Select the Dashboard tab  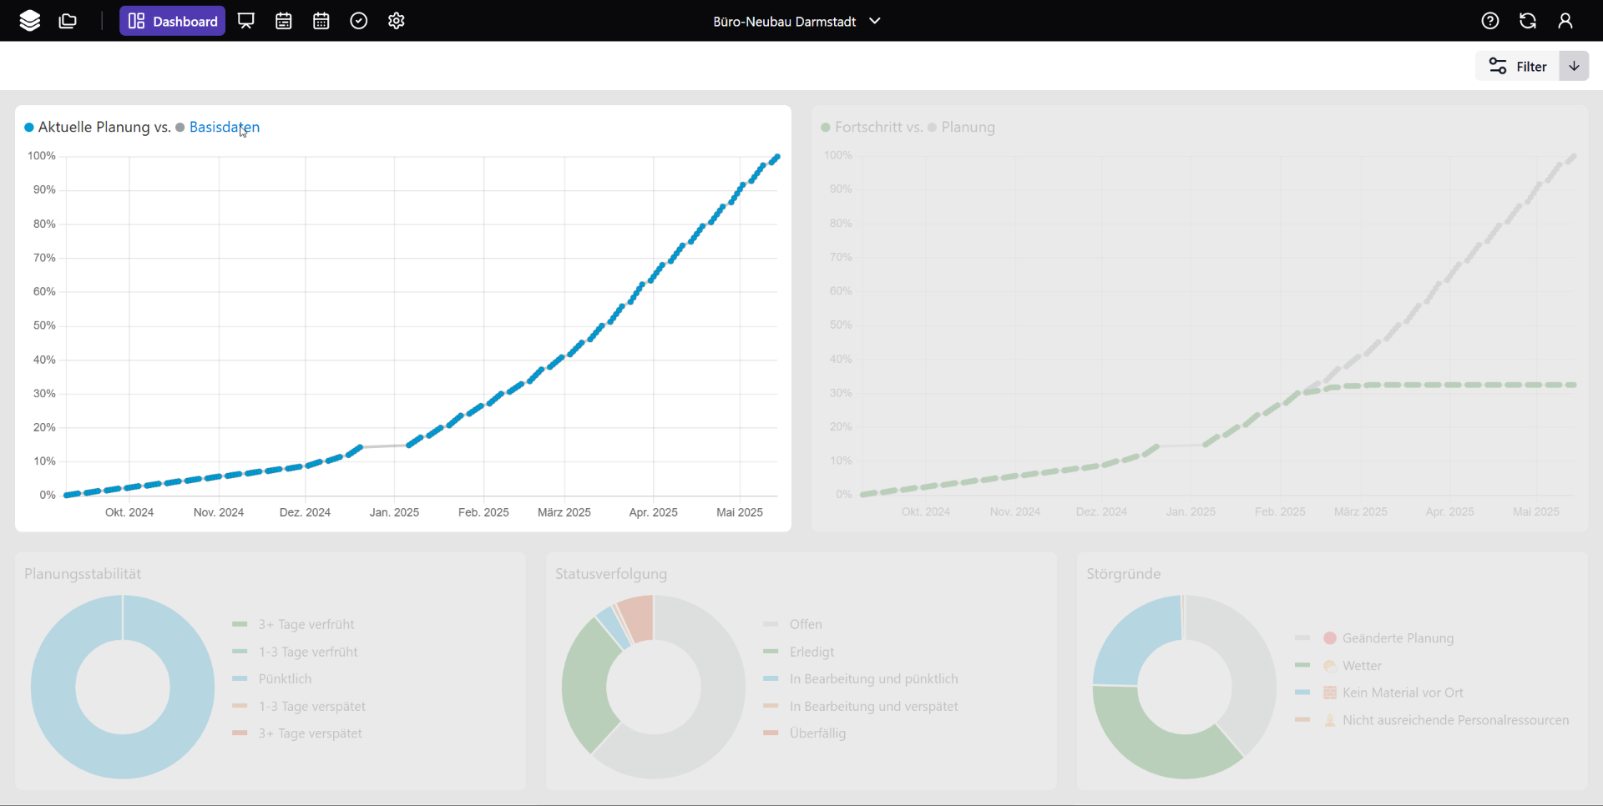coord(173,21)
